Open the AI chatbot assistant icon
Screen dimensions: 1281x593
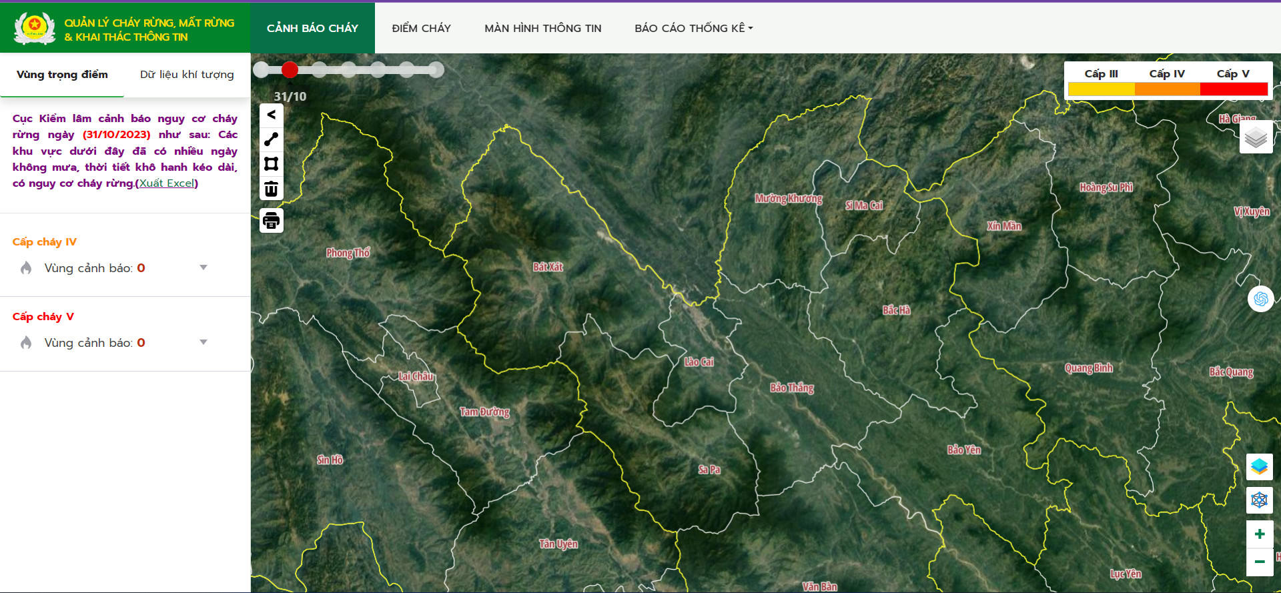coord(1260,299)
